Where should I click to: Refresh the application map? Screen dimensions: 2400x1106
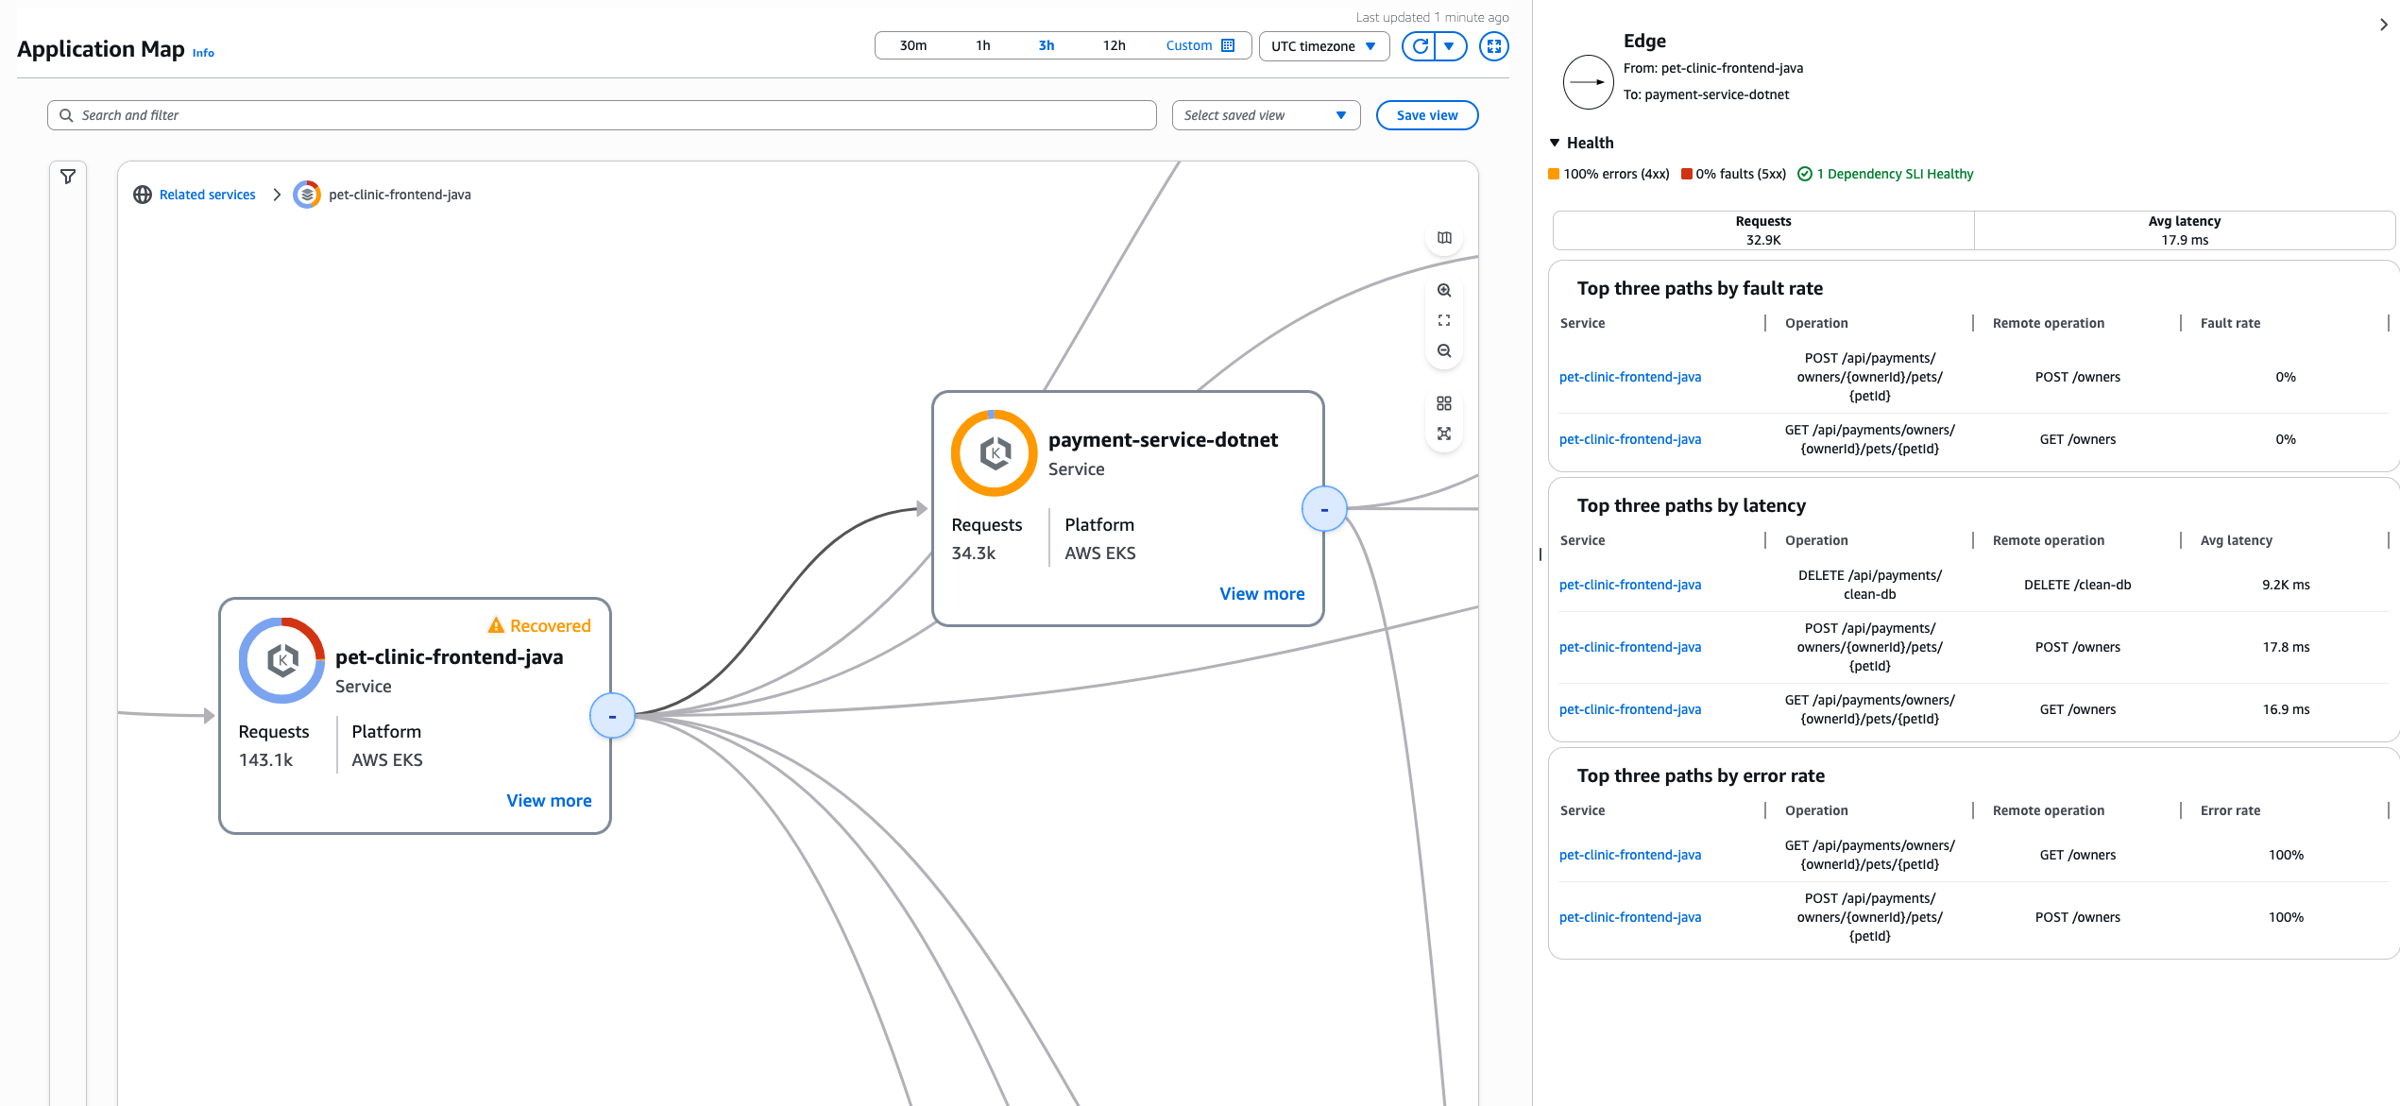pos(1419,45)
